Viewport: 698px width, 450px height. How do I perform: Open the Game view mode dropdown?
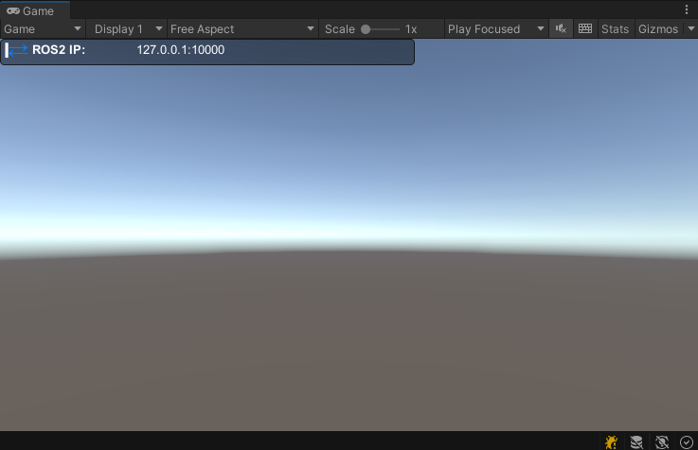(43, 29)
